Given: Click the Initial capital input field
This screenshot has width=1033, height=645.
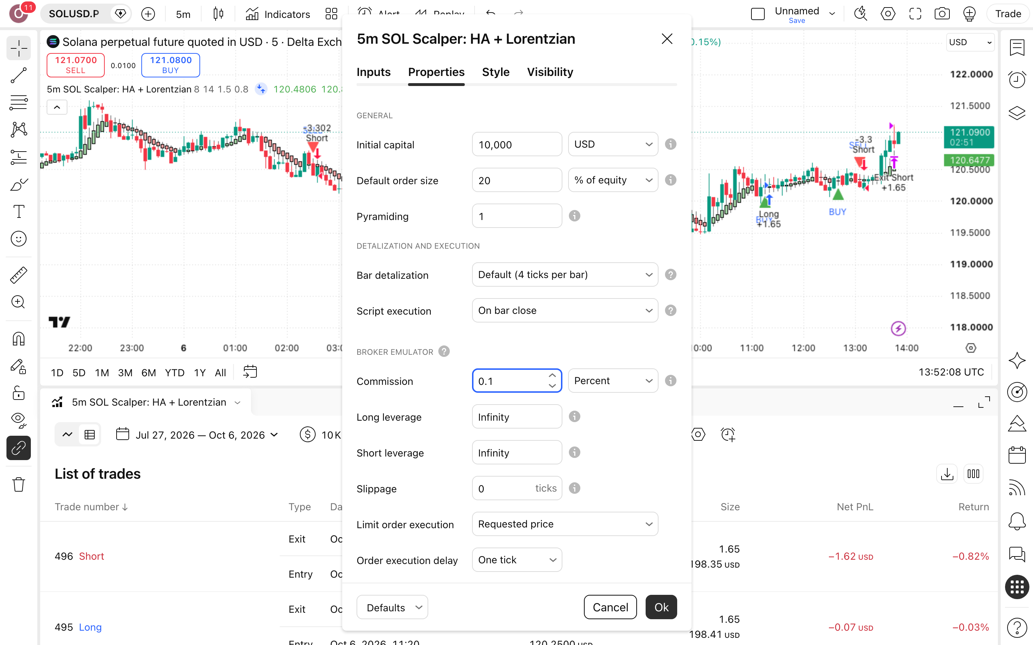Looking at the screenshot, I should (x=517, y=144).
